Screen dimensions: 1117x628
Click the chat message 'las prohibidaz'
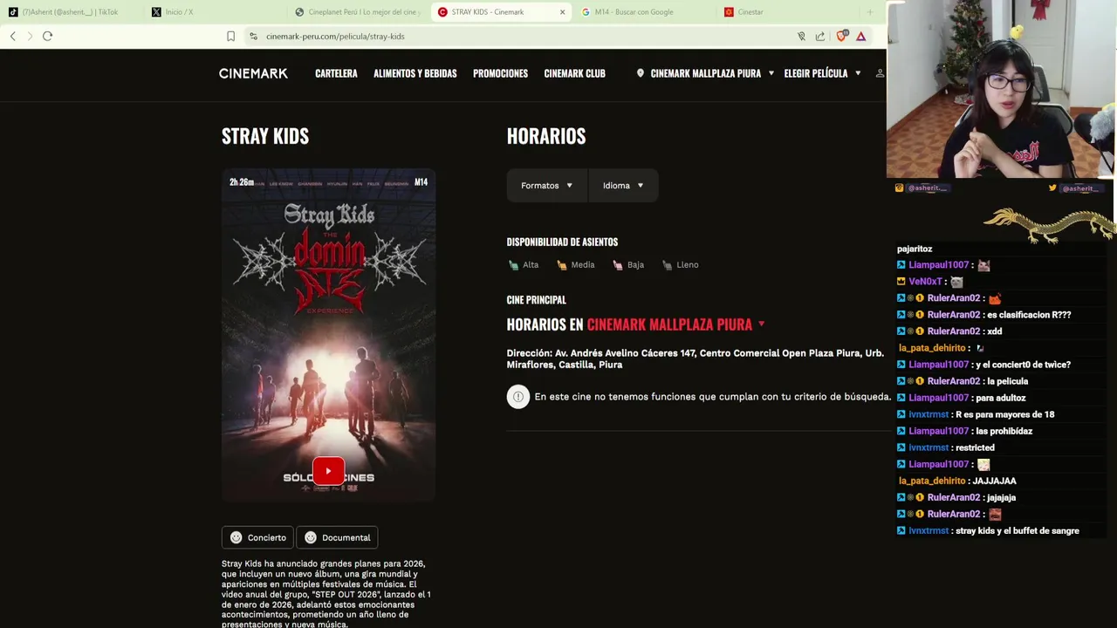click(1004, 431)
